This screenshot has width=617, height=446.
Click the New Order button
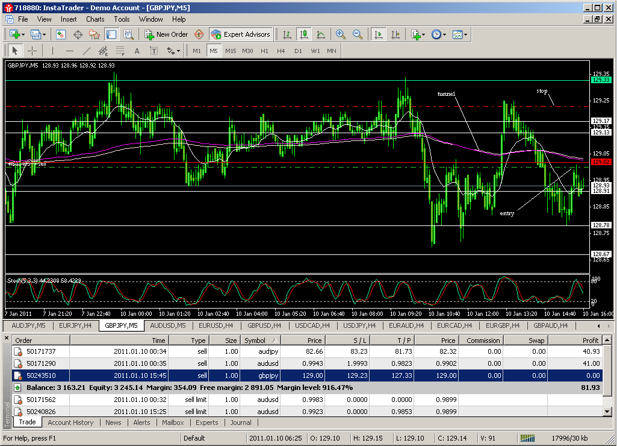pos(167,35)
